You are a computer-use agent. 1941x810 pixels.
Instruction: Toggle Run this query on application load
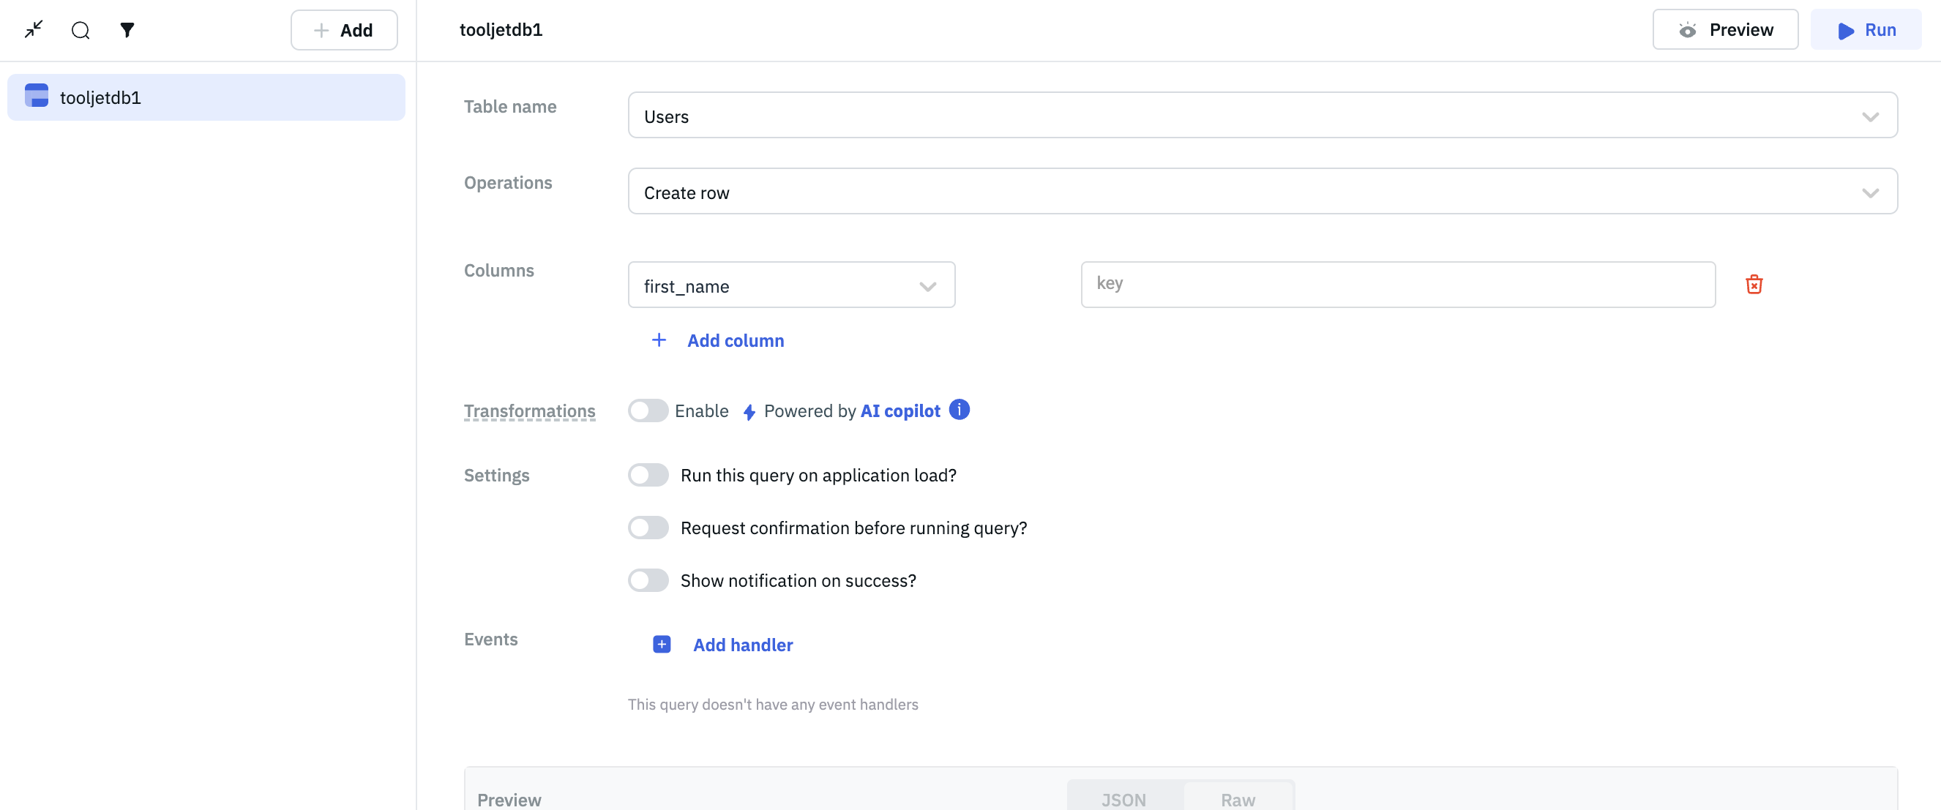point(648,476)
